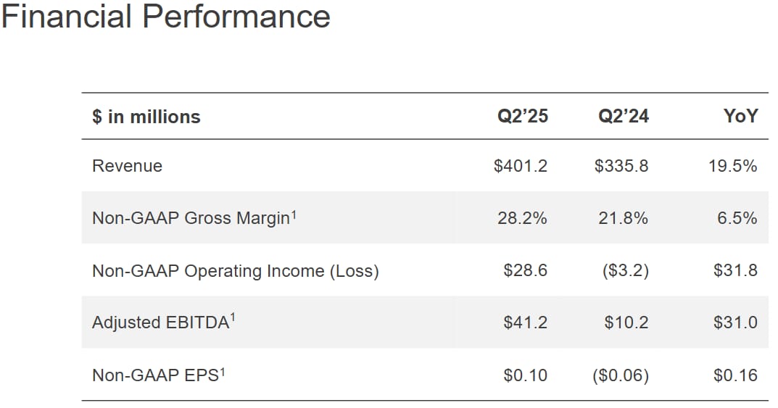Select the "$ in millions" header
Image resolution: width=778 pixels, height=408 pixels.
click(146, 117)
